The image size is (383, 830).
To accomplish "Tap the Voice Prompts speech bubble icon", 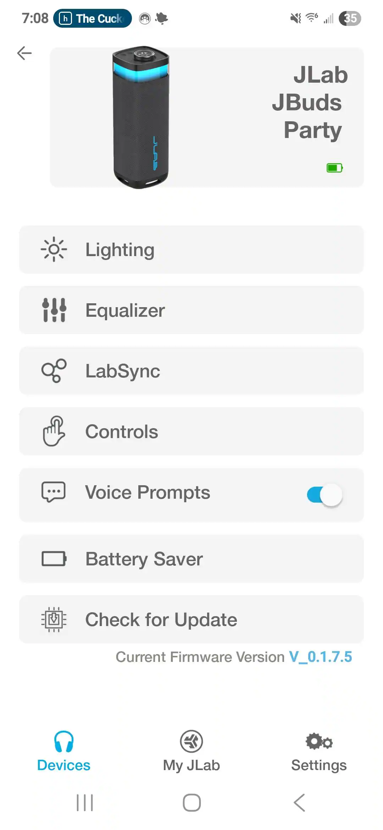I will coord(54,492).
